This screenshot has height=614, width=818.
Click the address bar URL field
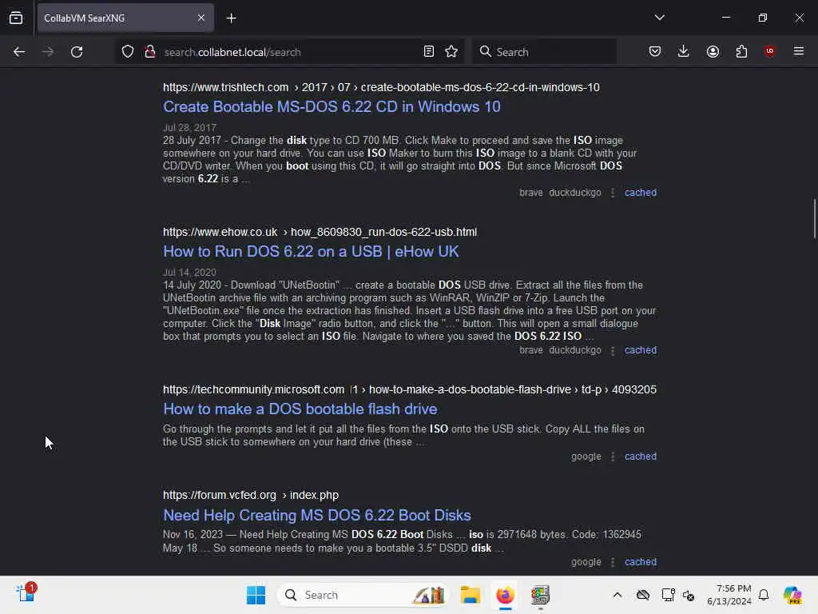coord(289,52)
